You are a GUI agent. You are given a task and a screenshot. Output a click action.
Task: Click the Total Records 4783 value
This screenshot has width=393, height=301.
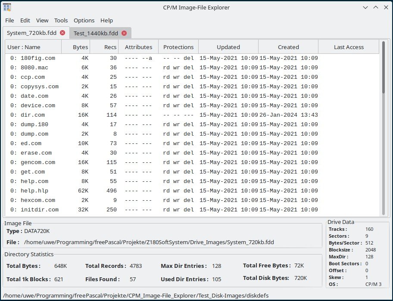[x=136, y=266]
